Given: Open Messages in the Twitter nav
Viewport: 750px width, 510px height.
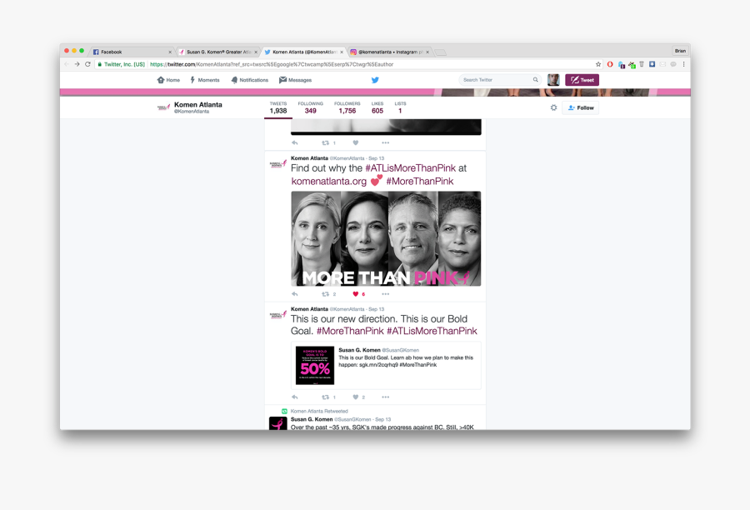Looking at the screenshot, I should coord(295,80).
